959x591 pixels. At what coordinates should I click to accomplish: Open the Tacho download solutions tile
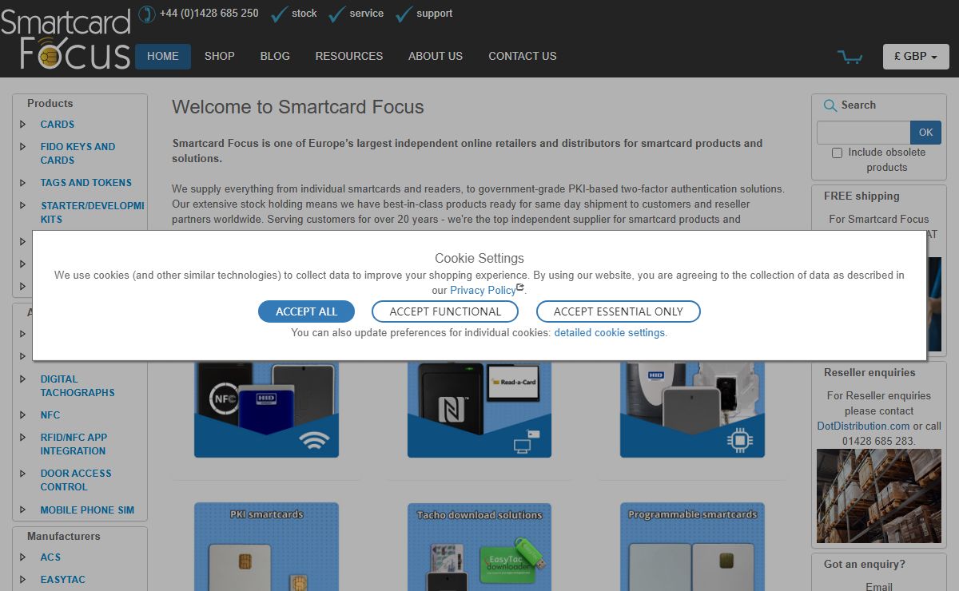[479, 546]
